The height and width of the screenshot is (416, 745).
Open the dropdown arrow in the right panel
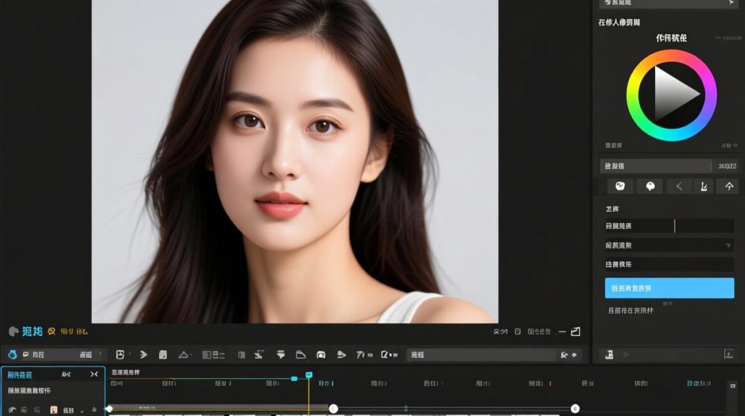pyautogui.click(x=728, y=245)
